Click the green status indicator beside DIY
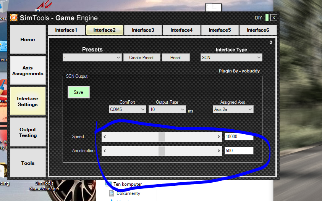 [x=267, y=18]
